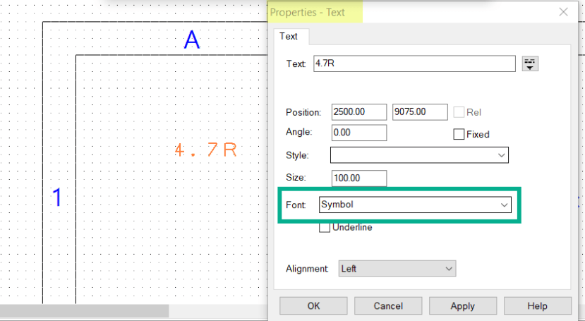Select the orange 4.7R text on canvas
585x321 pixels.
click(205, 150)
